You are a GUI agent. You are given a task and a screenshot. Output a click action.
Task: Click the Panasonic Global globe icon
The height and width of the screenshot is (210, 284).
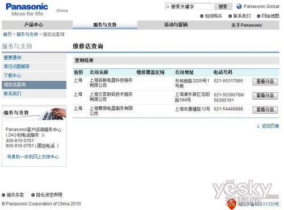239,6
